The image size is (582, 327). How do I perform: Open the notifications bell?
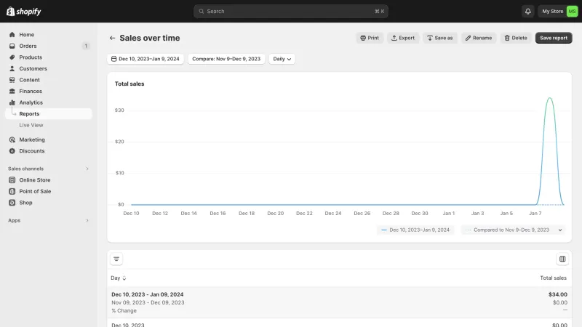click(528, 11)
